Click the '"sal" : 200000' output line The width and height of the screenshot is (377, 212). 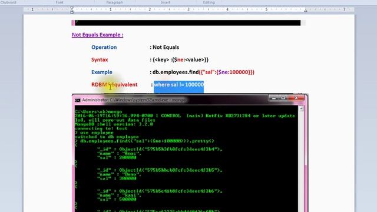[117, 158]
